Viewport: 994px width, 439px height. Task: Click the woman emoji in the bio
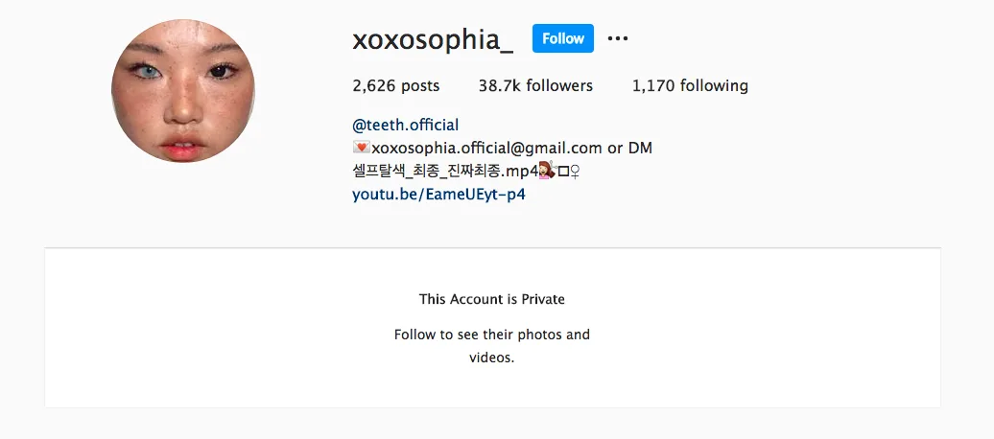(x=547, y=171)
